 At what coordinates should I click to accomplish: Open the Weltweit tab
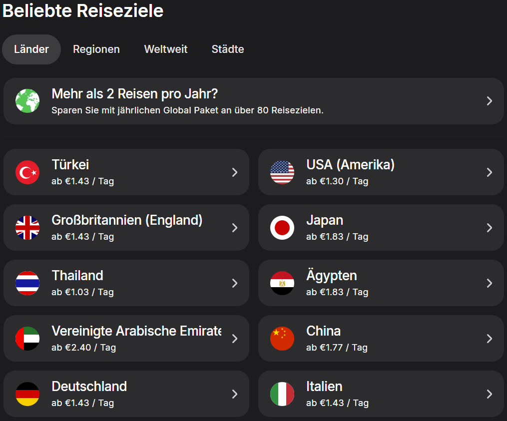pos(166,49)
